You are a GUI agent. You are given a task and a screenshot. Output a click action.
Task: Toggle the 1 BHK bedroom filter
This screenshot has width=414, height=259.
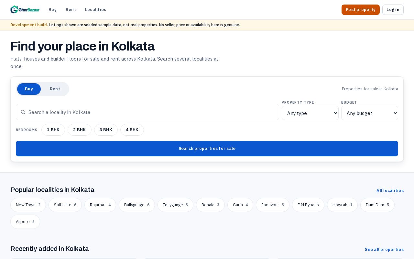click(x=53, y=130)
